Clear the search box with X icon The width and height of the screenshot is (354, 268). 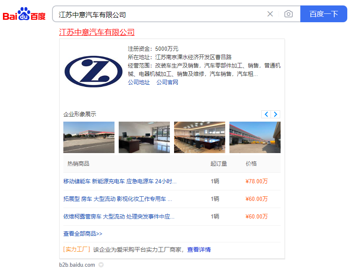270,14
